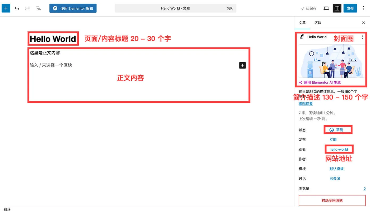This screenshot has height=211, width=370.
Task: Open the block inserter with the plus icon
Action: coord(6,8)
